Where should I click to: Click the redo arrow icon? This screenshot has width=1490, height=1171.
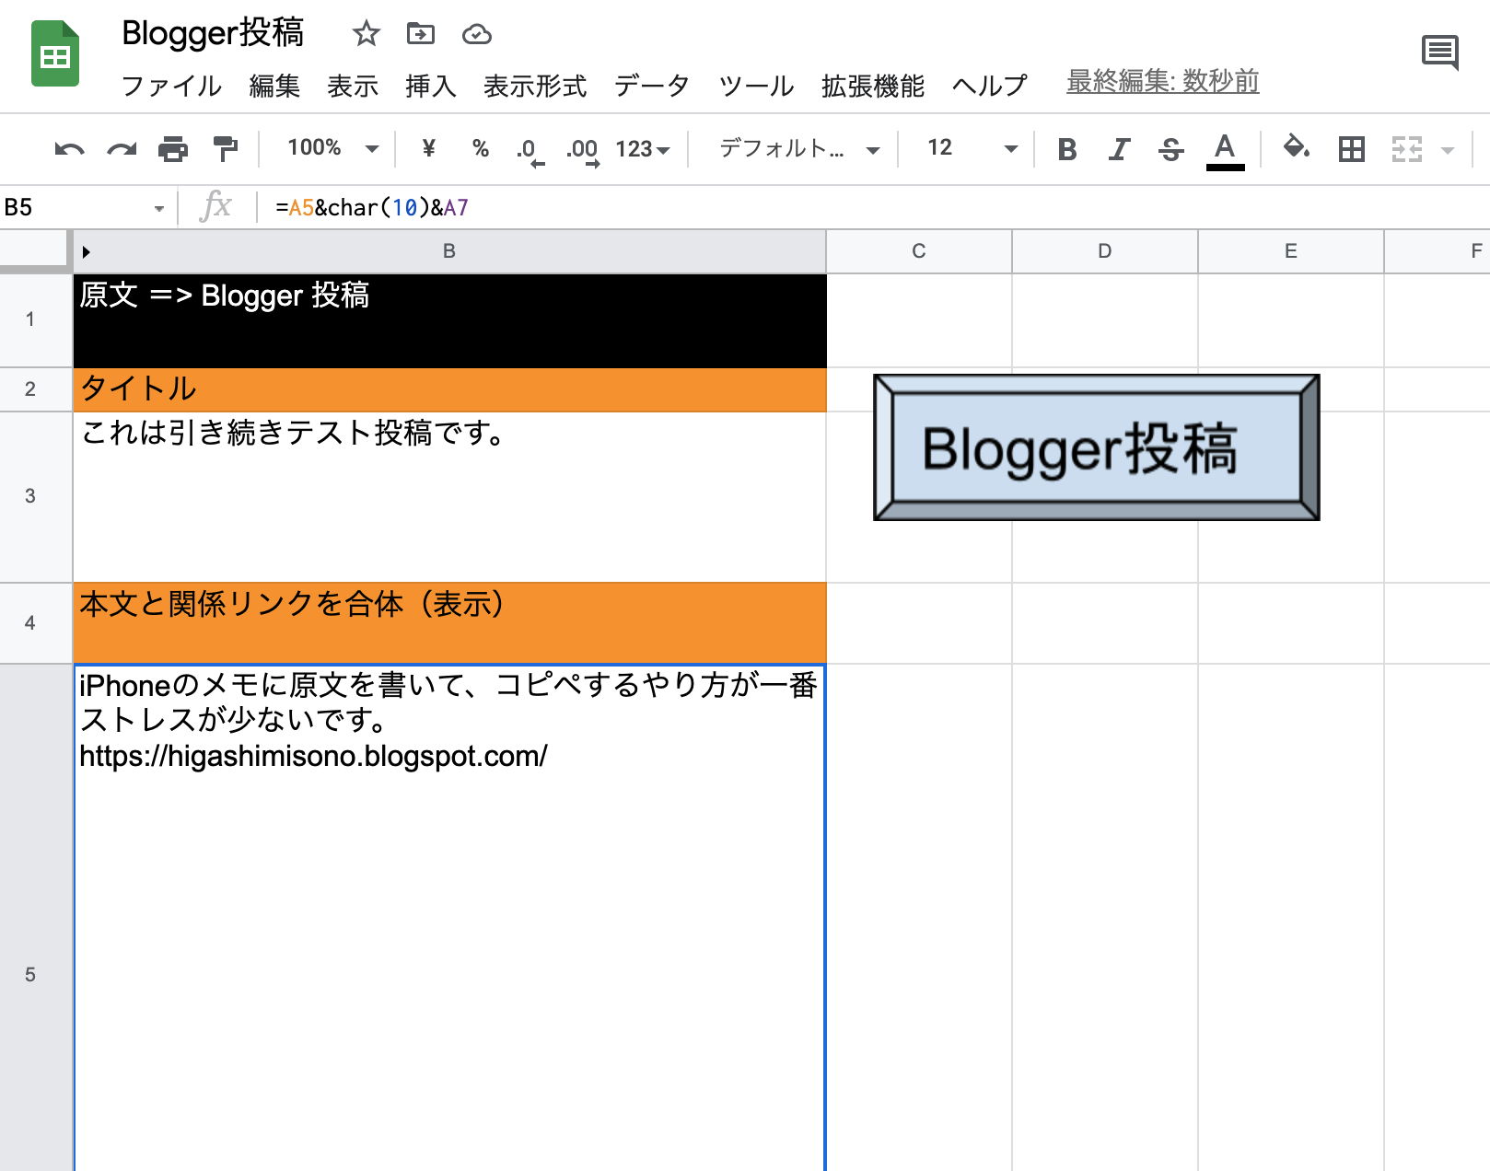122,149
